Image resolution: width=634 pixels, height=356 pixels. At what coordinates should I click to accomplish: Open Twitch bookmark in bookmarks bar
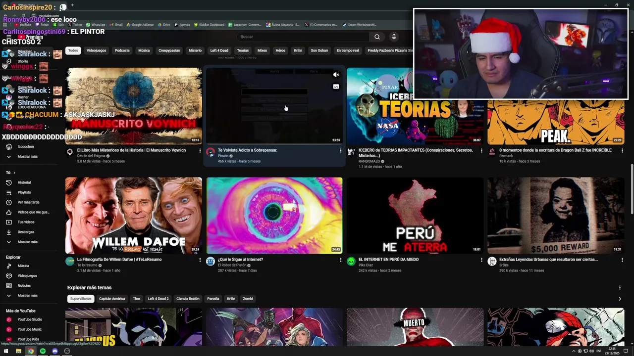(42, 25)
